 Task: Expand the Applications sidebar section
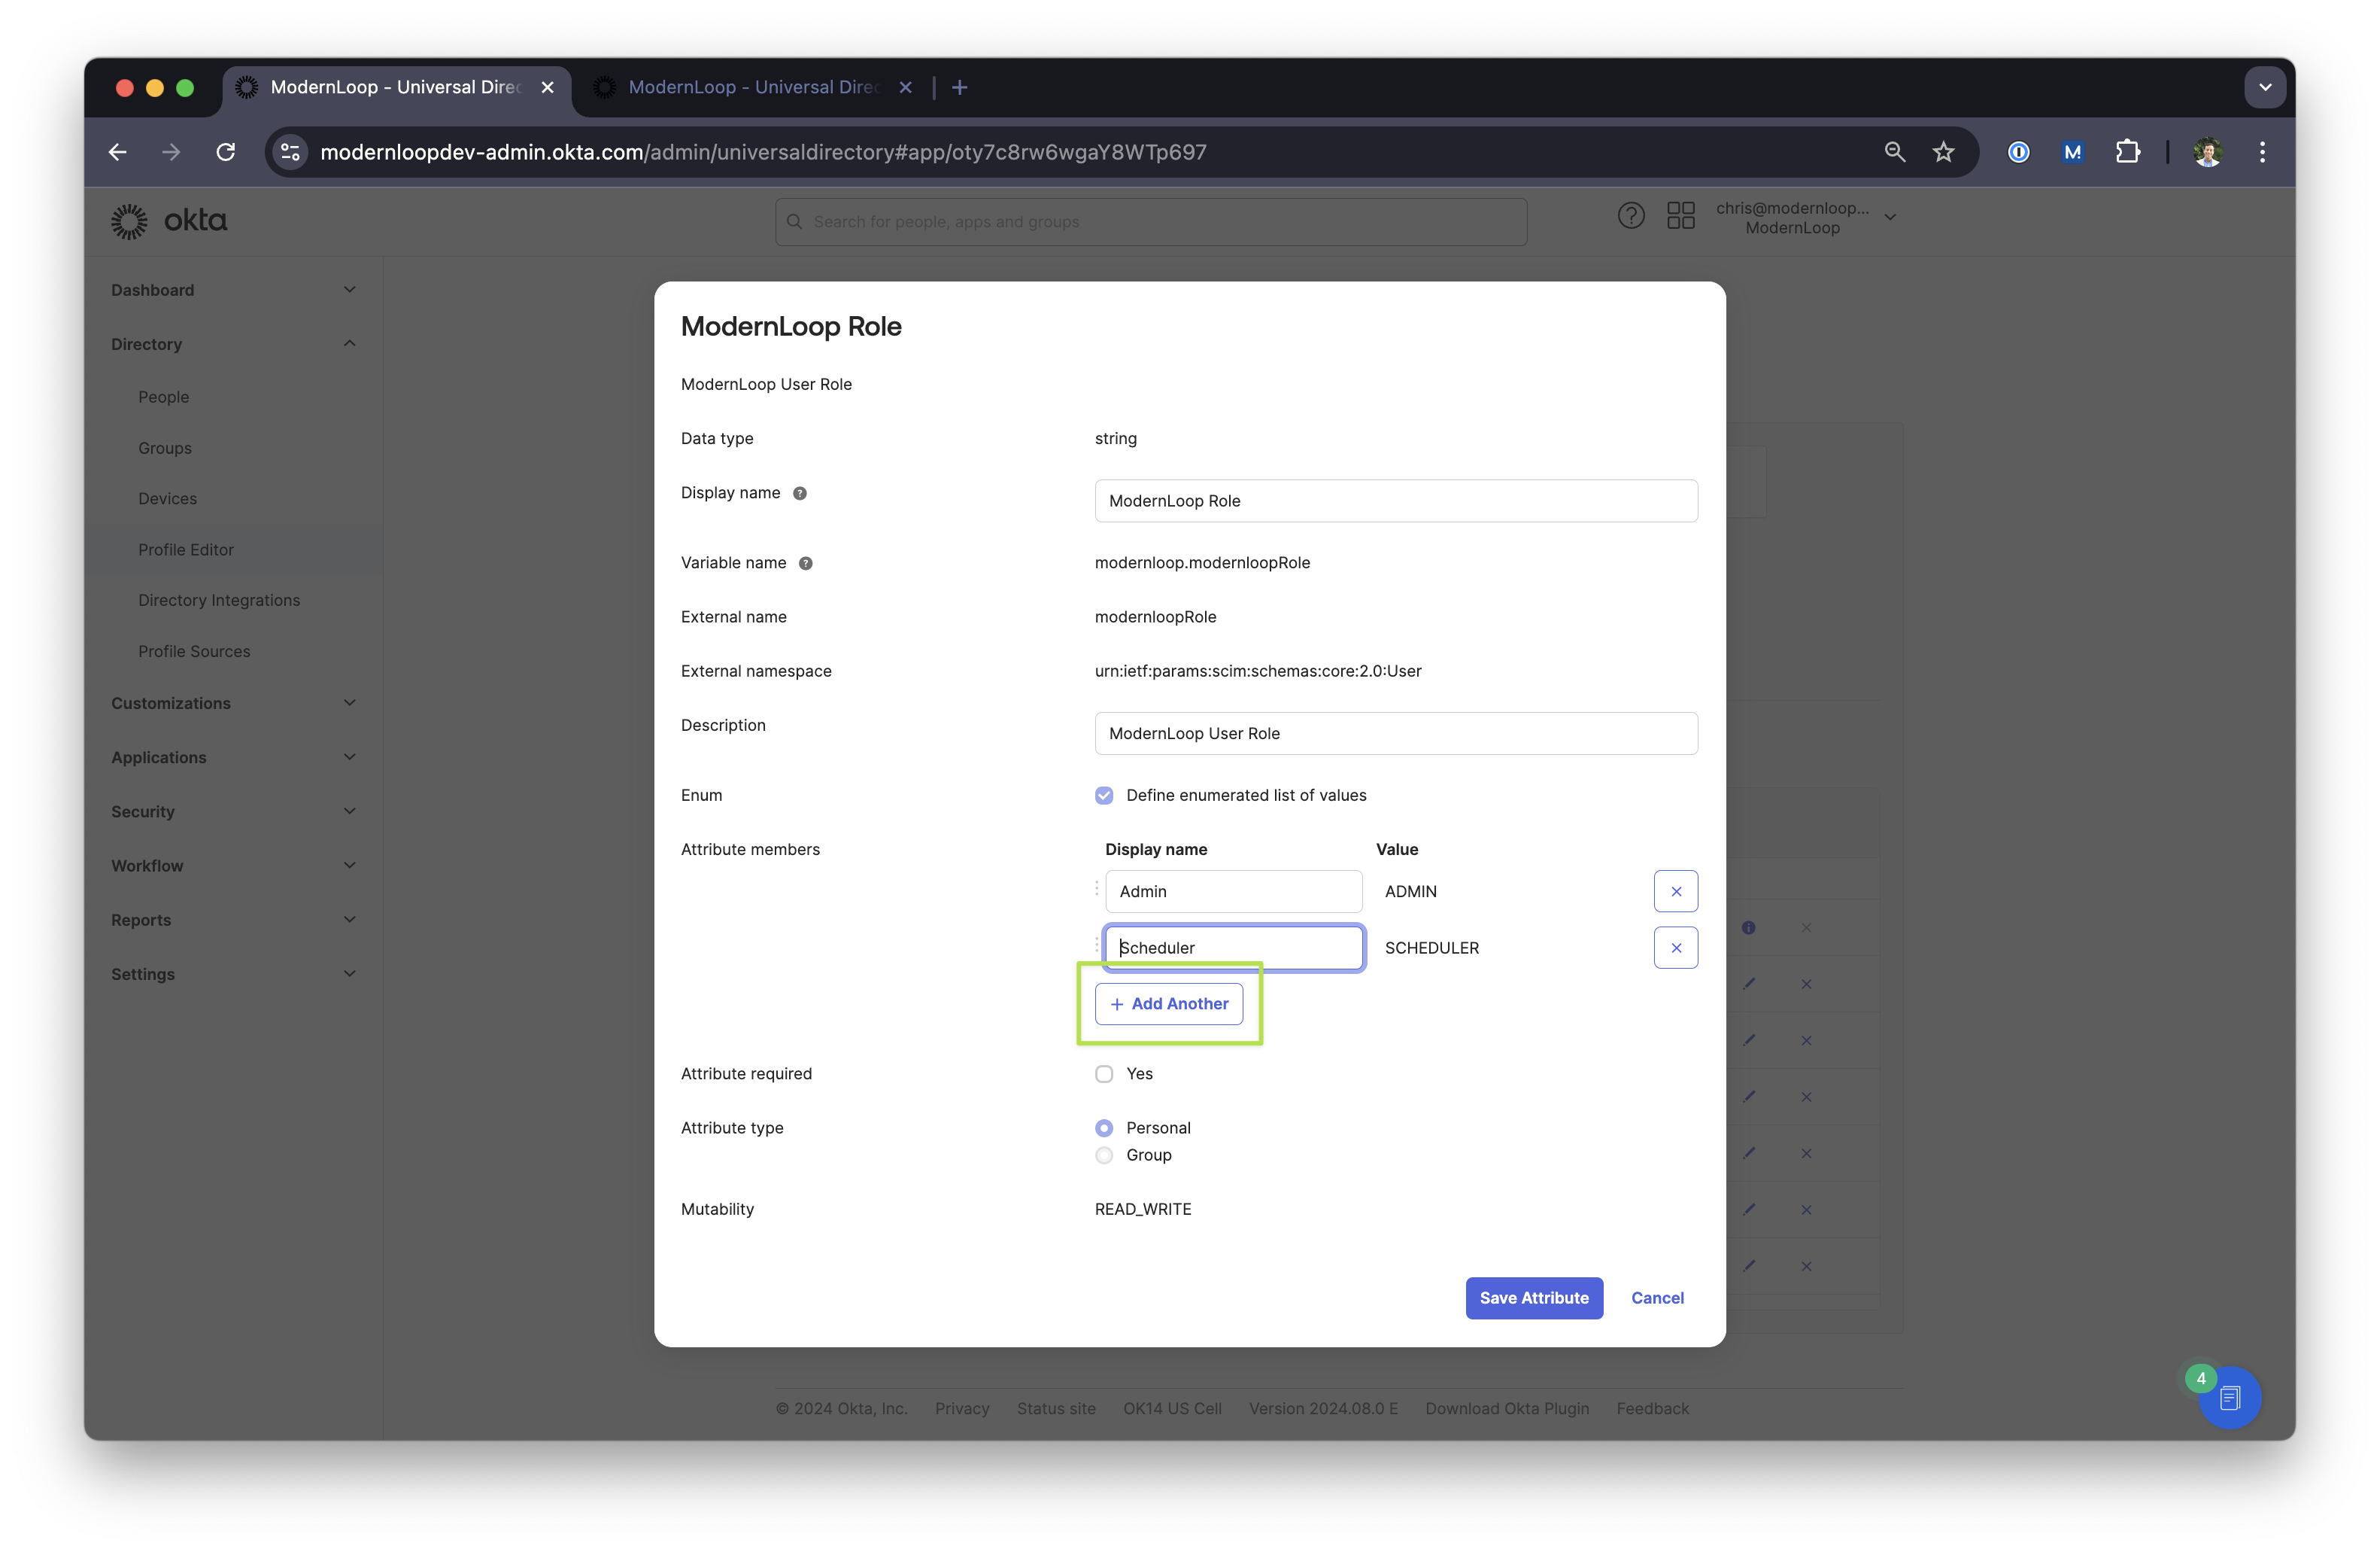click(x=233, y=757)
